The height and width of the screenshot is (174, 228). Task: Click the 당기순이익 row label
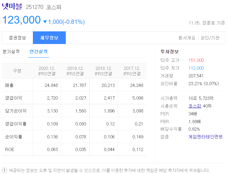[16, 111]
